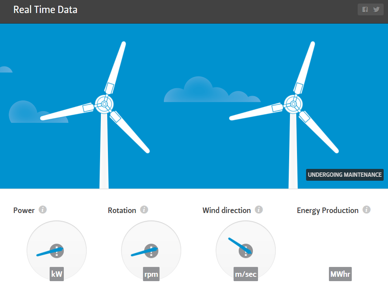Click the kW unit label

point(57,274)
